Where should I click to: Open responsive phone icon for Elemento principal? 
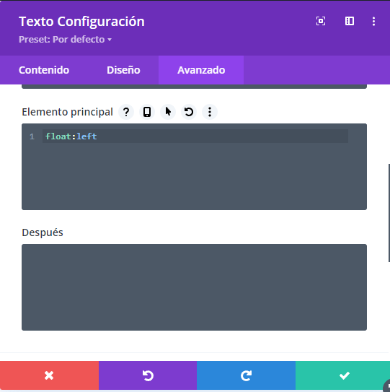147,112
